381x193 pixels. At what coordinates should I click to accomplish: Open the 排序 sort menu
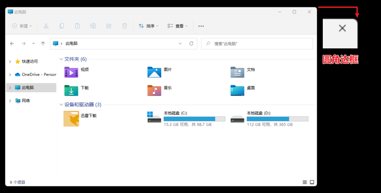coord(149,26)
